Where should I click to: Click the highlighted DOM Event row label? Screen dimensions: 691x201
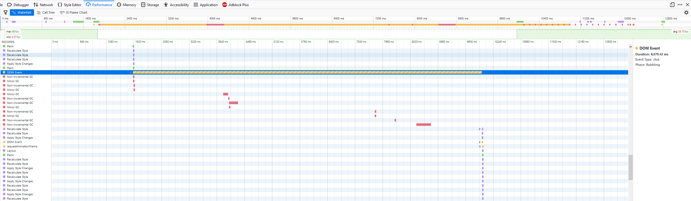(x=15, y=73)
